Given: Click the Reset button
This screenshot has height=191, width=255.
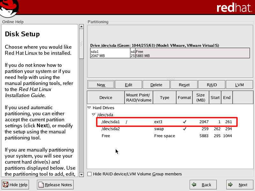Looking at the screenshot, I should click(184, 85).
